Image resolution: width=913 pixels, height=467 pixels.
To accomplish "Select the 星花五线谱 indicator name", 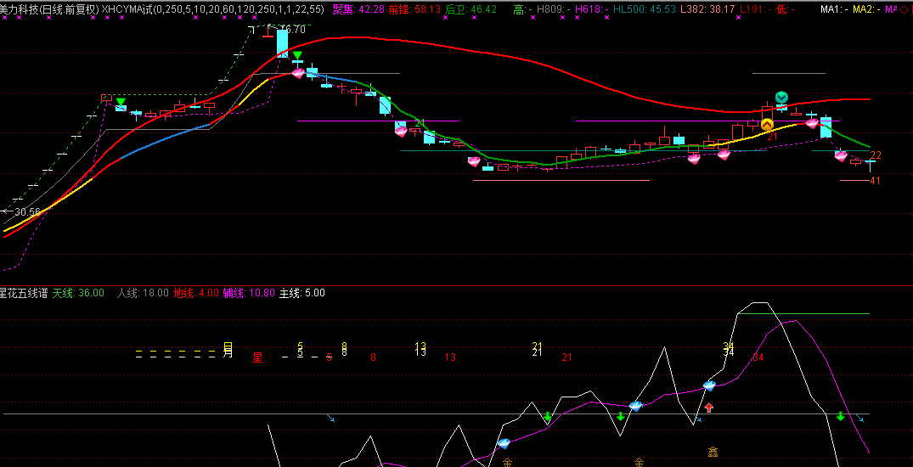I will tap(24, 293).
